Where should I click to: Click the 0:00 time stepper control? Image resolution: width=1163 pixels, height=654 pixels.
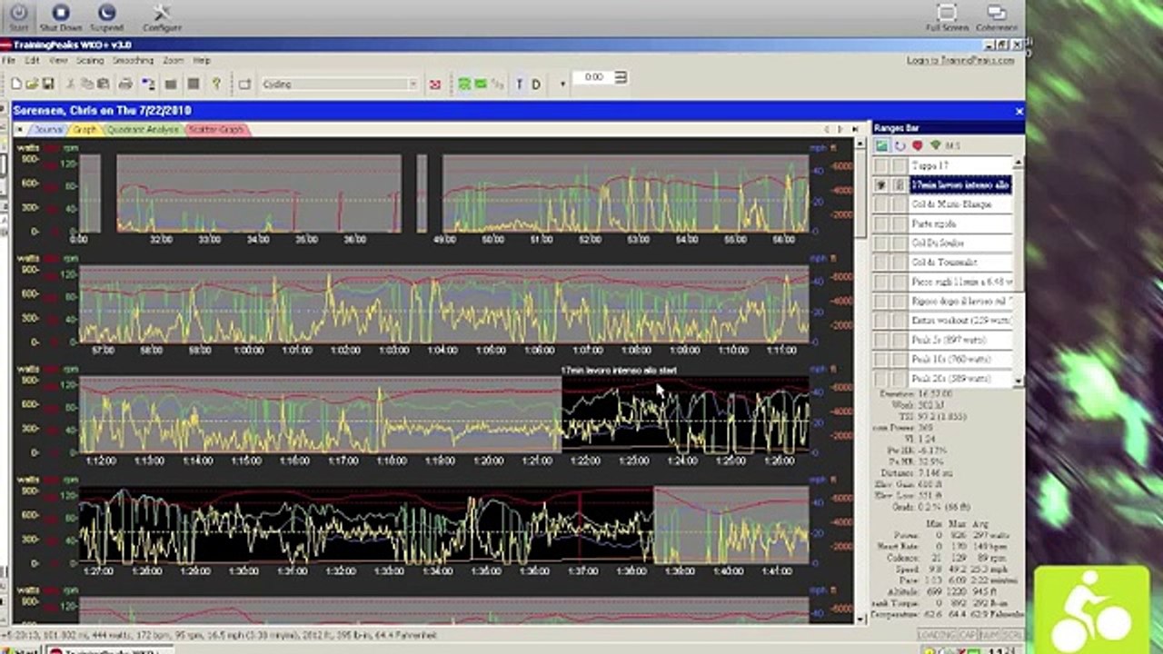[x=621, y=77]
